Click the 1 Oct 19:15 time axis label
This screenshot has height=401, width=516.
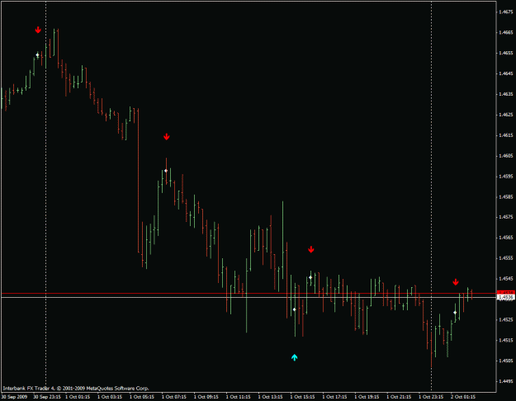[367, 397]
